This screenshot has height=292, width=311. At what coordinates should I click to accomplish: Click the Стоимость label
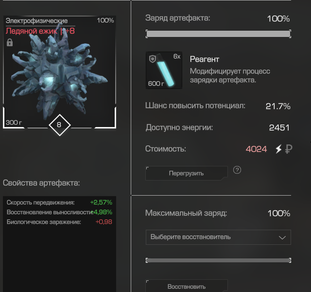tap(166, 149)
